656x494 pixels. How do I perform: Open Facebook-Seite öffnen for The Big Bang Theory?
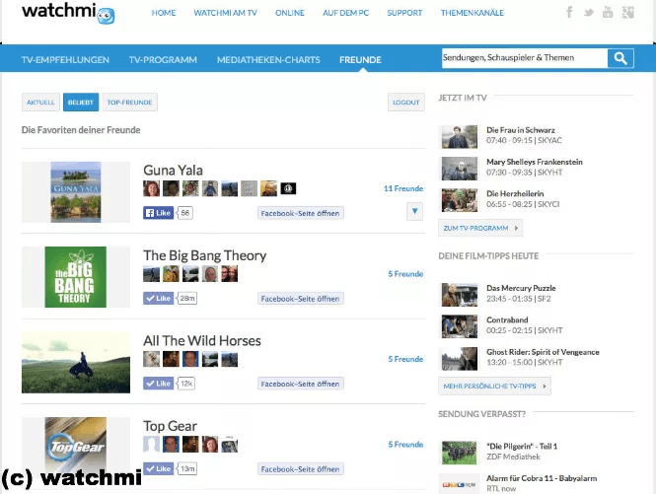click(301, 299)
